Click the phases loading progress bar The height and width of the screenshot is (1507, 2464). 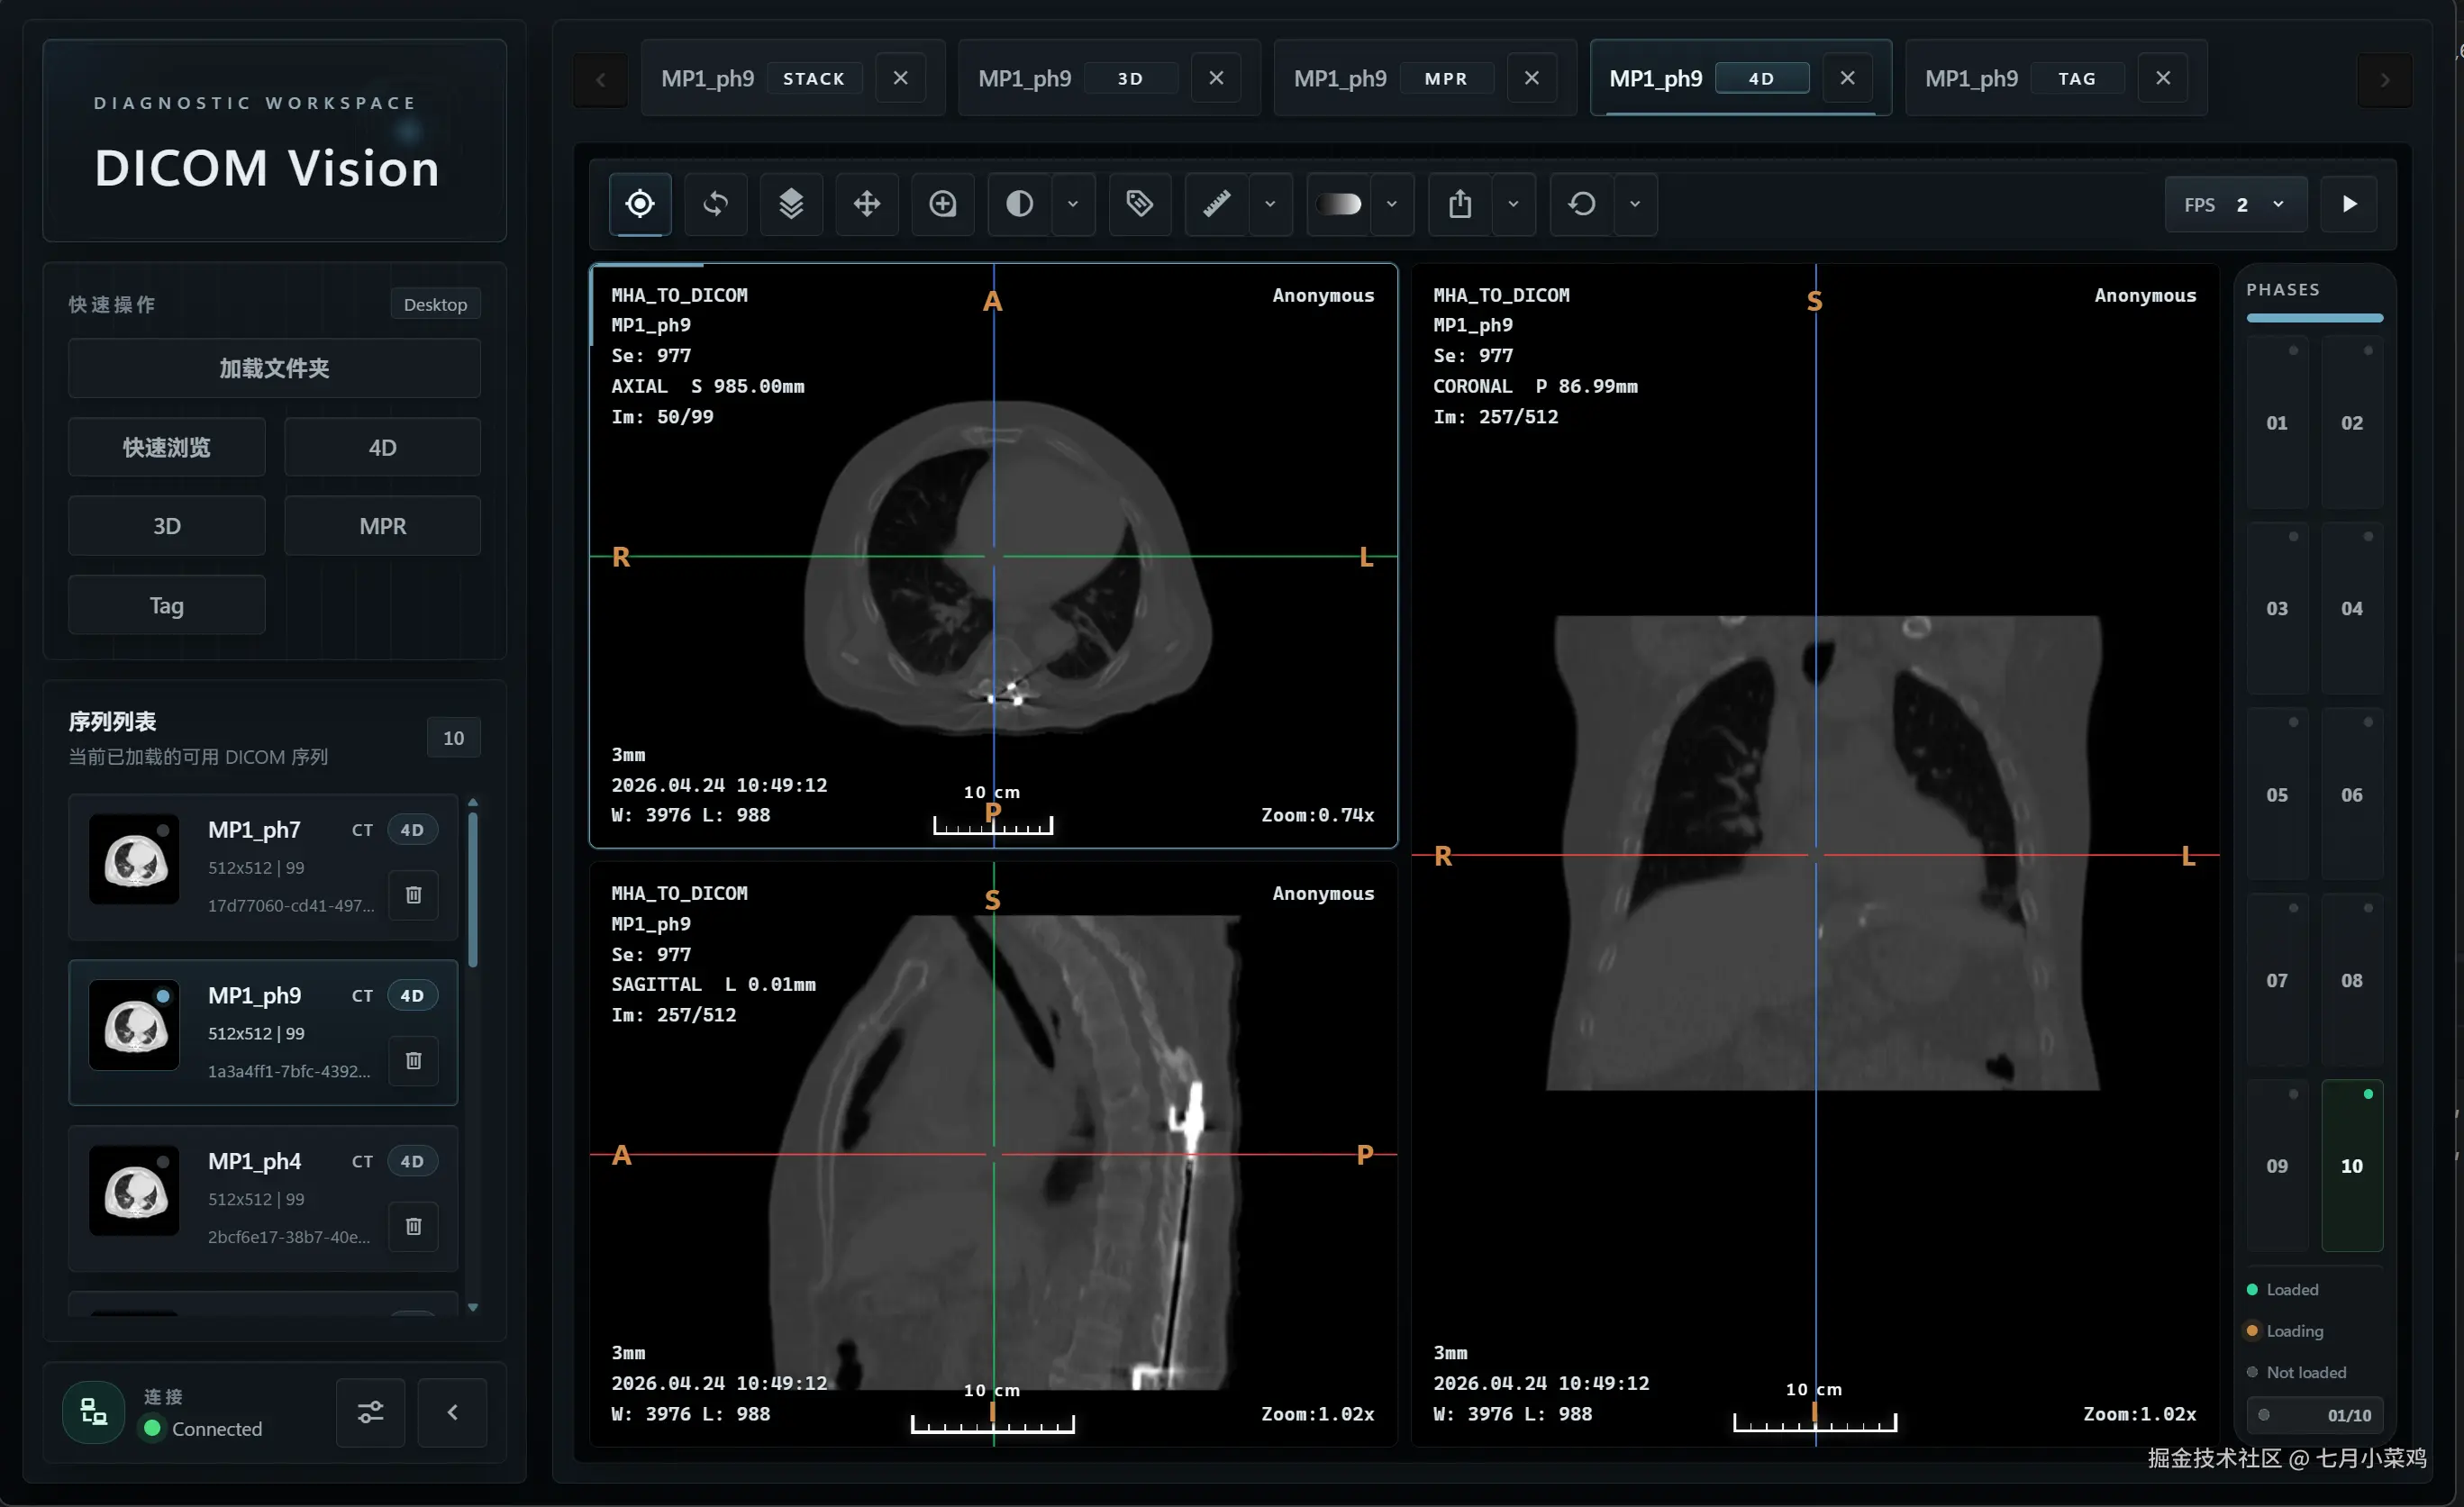click(2315, 318)
